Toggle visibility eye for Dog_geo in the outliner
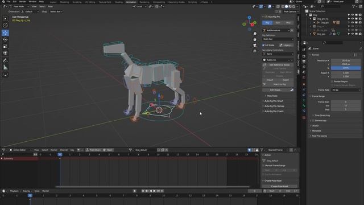Screen dimensions: 364x205 353,34
